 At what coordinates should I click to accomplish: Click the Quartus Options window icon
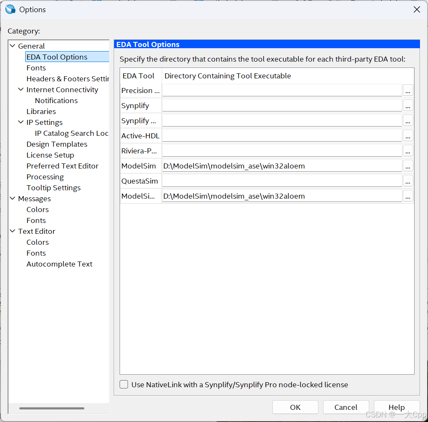pyautogui.click(x=10, y=9)
